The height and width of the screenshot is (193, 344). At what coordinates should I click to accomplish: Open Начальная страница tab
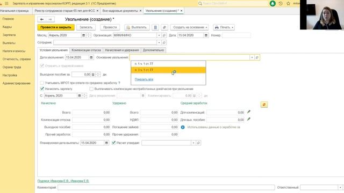tap(15, 11)
